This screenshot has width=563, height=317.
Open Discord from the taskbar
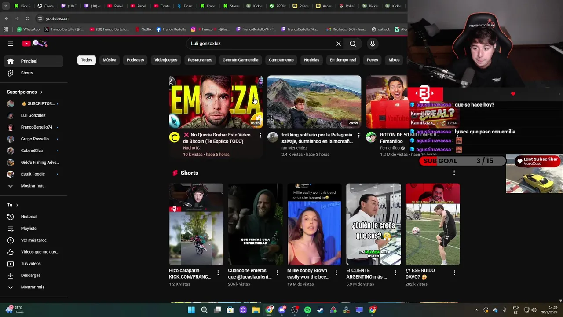click(x=282, y=310)
